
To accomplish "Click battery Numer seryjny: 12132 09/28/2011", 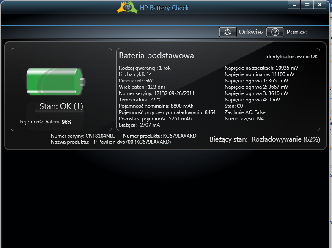I will 156,93.
